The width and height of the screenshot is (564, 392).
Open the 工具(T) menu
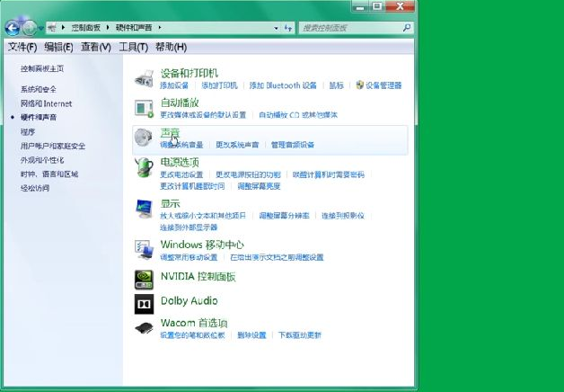tap(134, 47)
